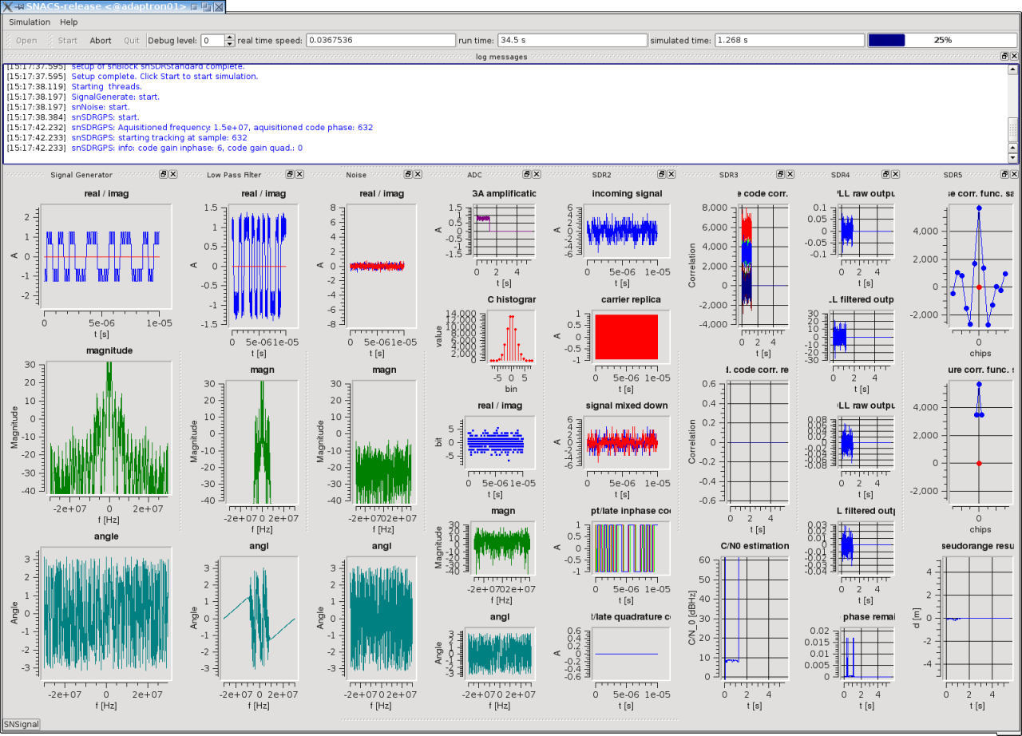Increase Debug level with the up arrow
The height and width of the screenshot is (736, 1022).
[x=230, y=37]
